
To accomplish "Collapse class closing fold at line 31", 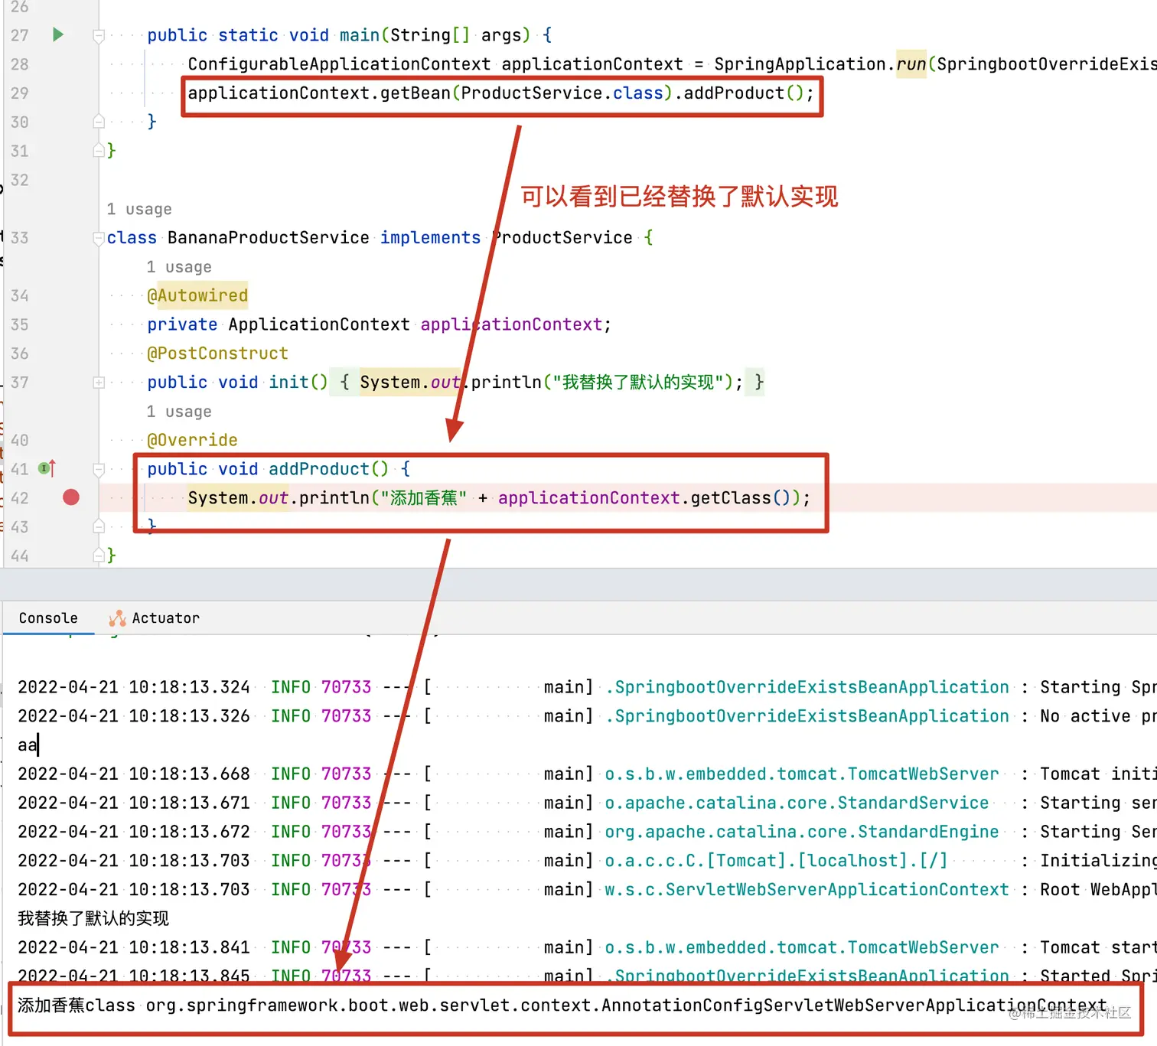I will pos(99,151).
